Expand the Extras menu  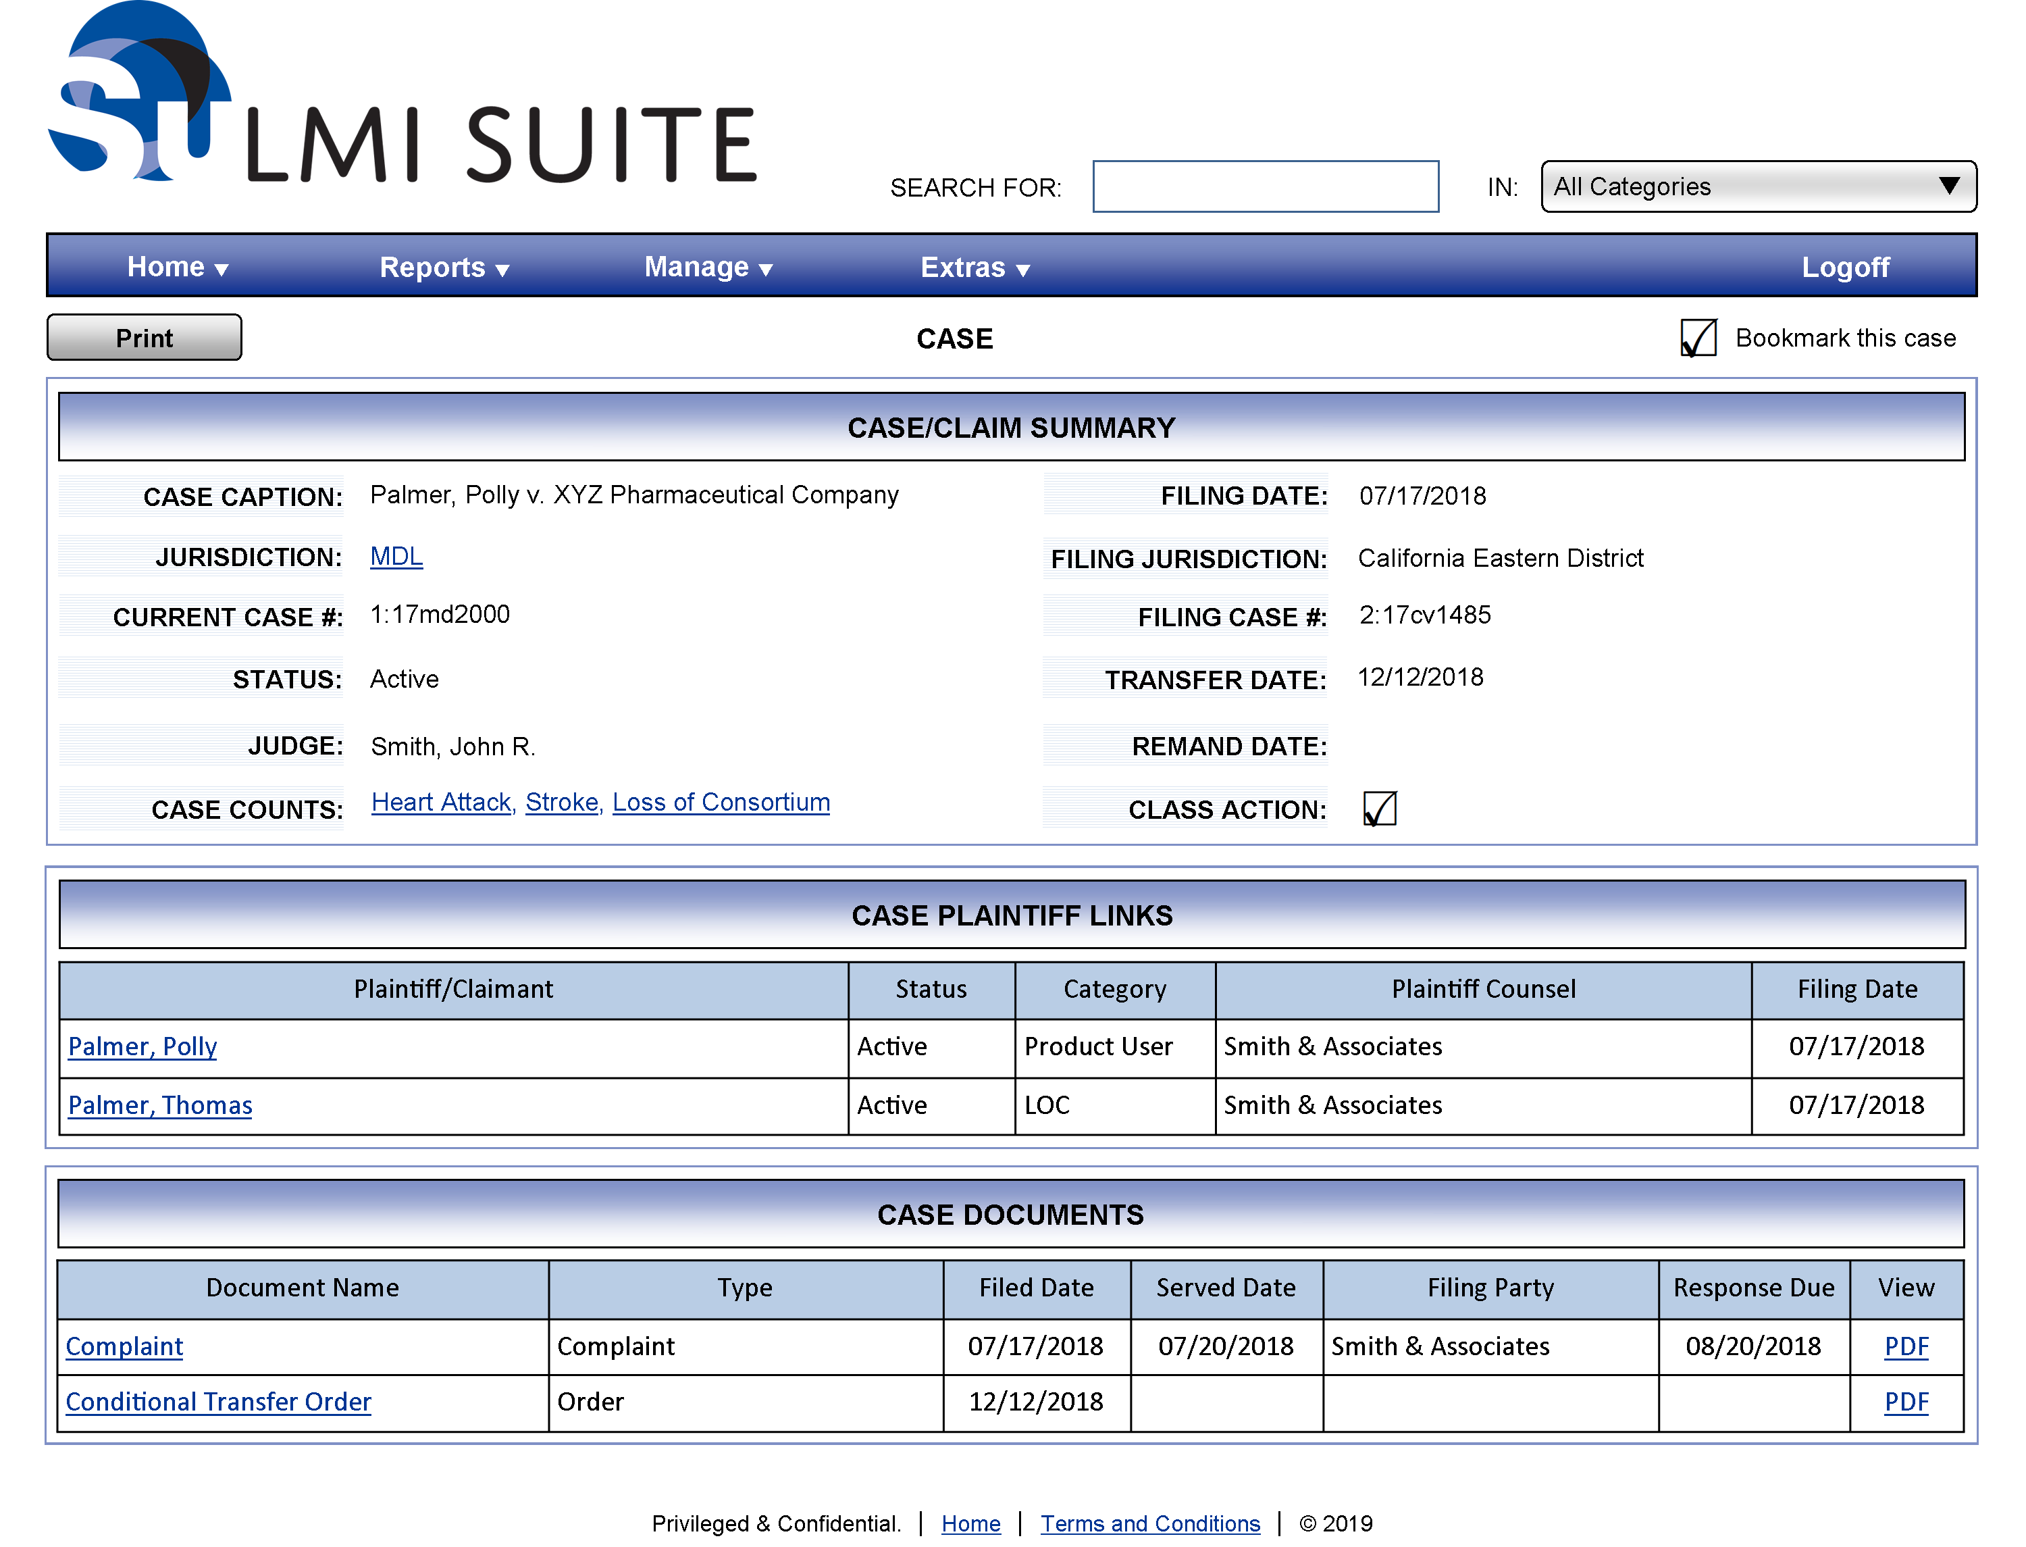[x=975, y=267]
